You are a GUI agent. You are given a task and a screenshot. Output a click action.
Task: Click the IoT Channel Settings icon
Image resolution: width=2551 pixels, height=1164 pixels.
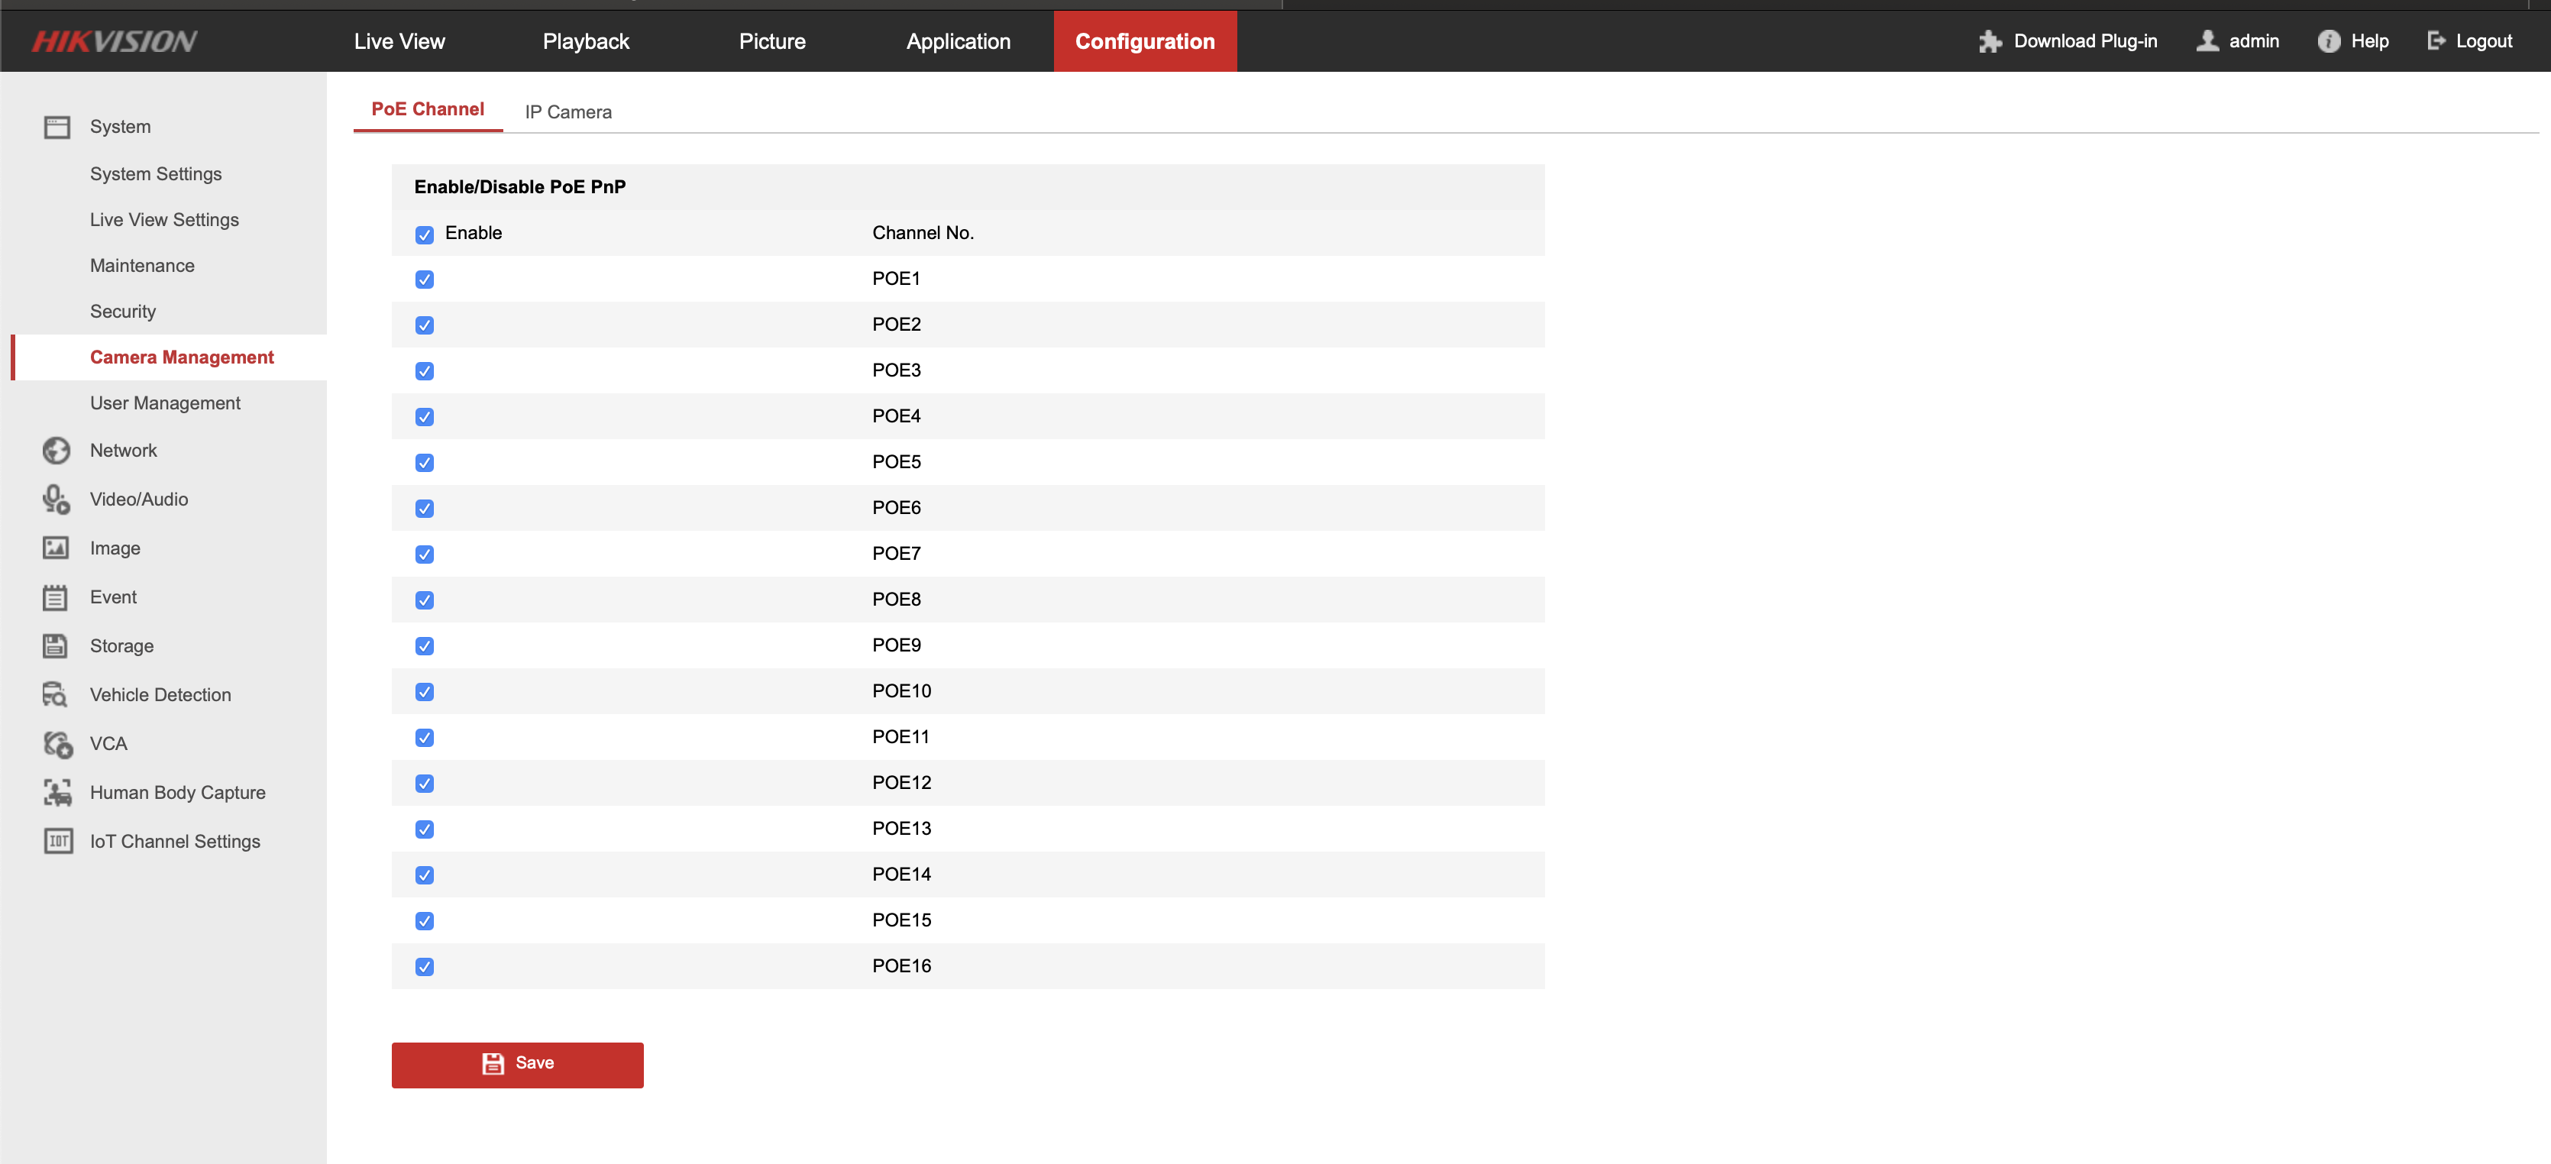(57, 841)
